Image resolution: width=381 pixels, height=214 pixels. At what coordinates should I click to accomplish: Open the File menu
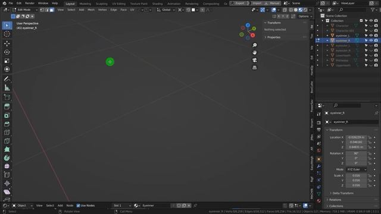tap(11, 3)
